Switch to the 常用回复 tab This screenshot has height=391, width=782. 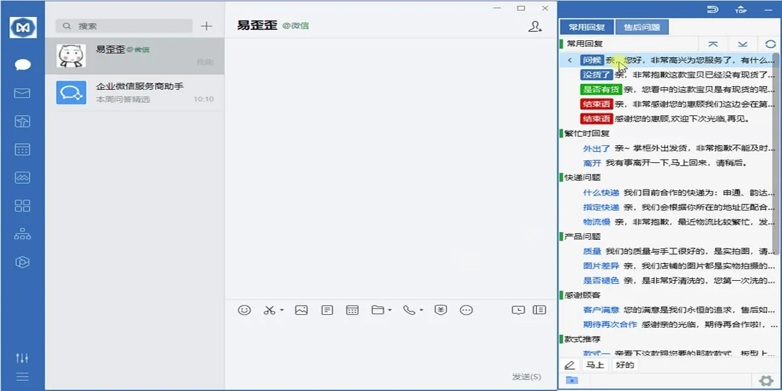click(x=586, y=27)
